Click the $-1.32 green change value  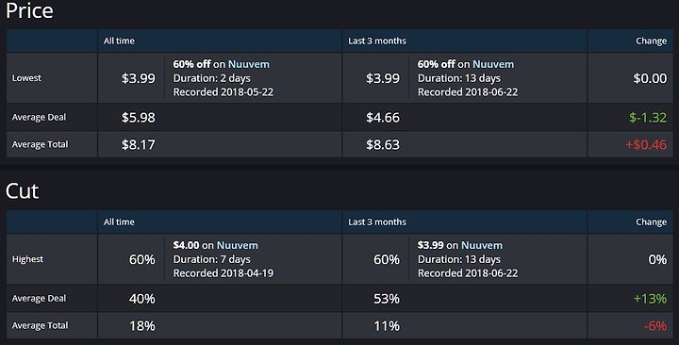tap(648, 117)
